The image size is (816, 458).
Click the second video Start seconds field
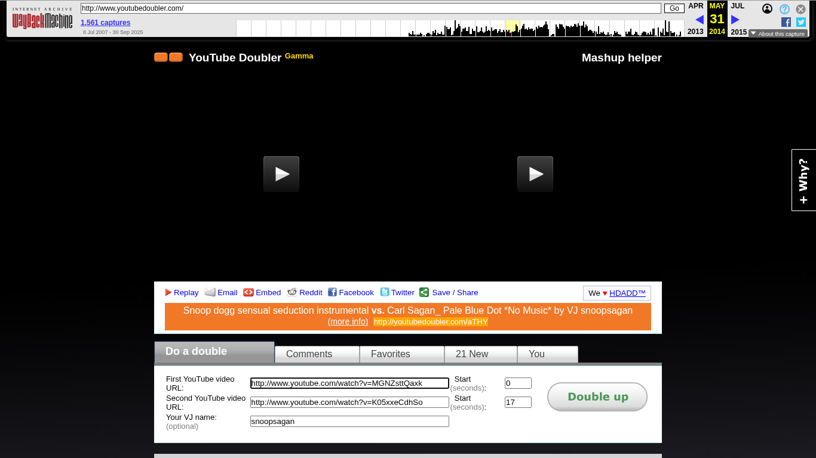[x=518, y=403]
